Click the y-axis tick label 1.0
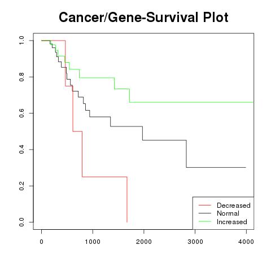This screenshot has height=271, width=271. tap(21, 41)
